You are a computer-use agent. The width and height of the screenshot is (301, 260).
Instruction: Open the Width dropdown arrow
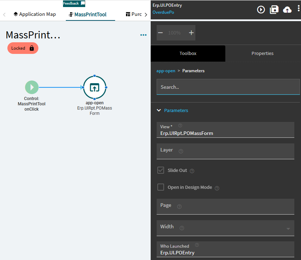(x=288, y=229)
